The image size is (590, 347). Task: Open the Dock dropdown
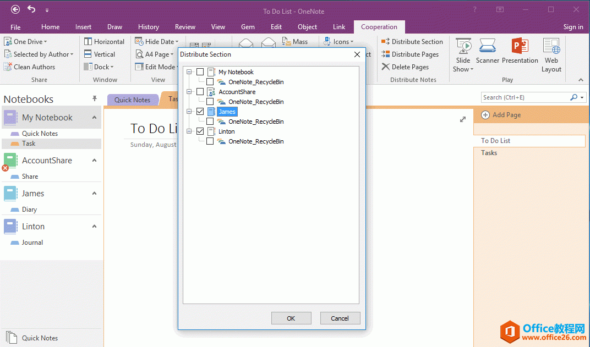pyautogui.click(x=101, y=67)
